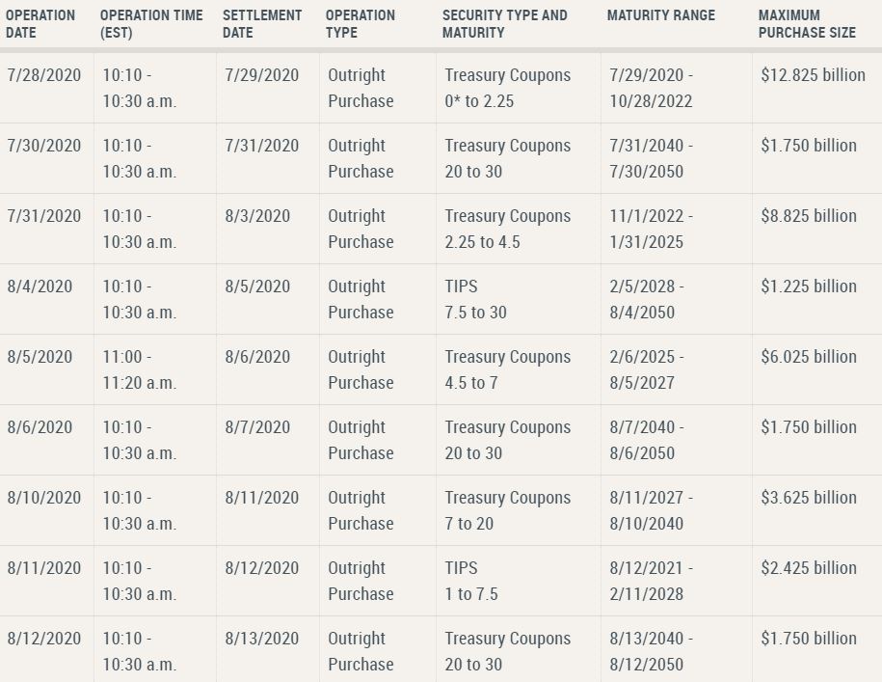
Task: Click the Maximum Purchase Size header
Action: click(807, 24)
